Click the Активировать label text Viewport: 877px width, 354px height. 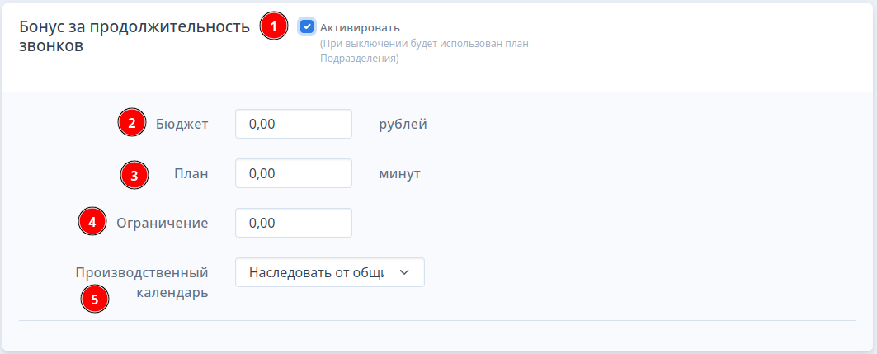[360, 27]
